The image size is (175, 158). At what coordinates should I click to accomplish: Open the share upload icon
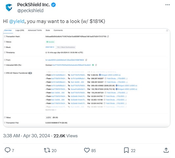pyautogui.click(x=166, y=150)
